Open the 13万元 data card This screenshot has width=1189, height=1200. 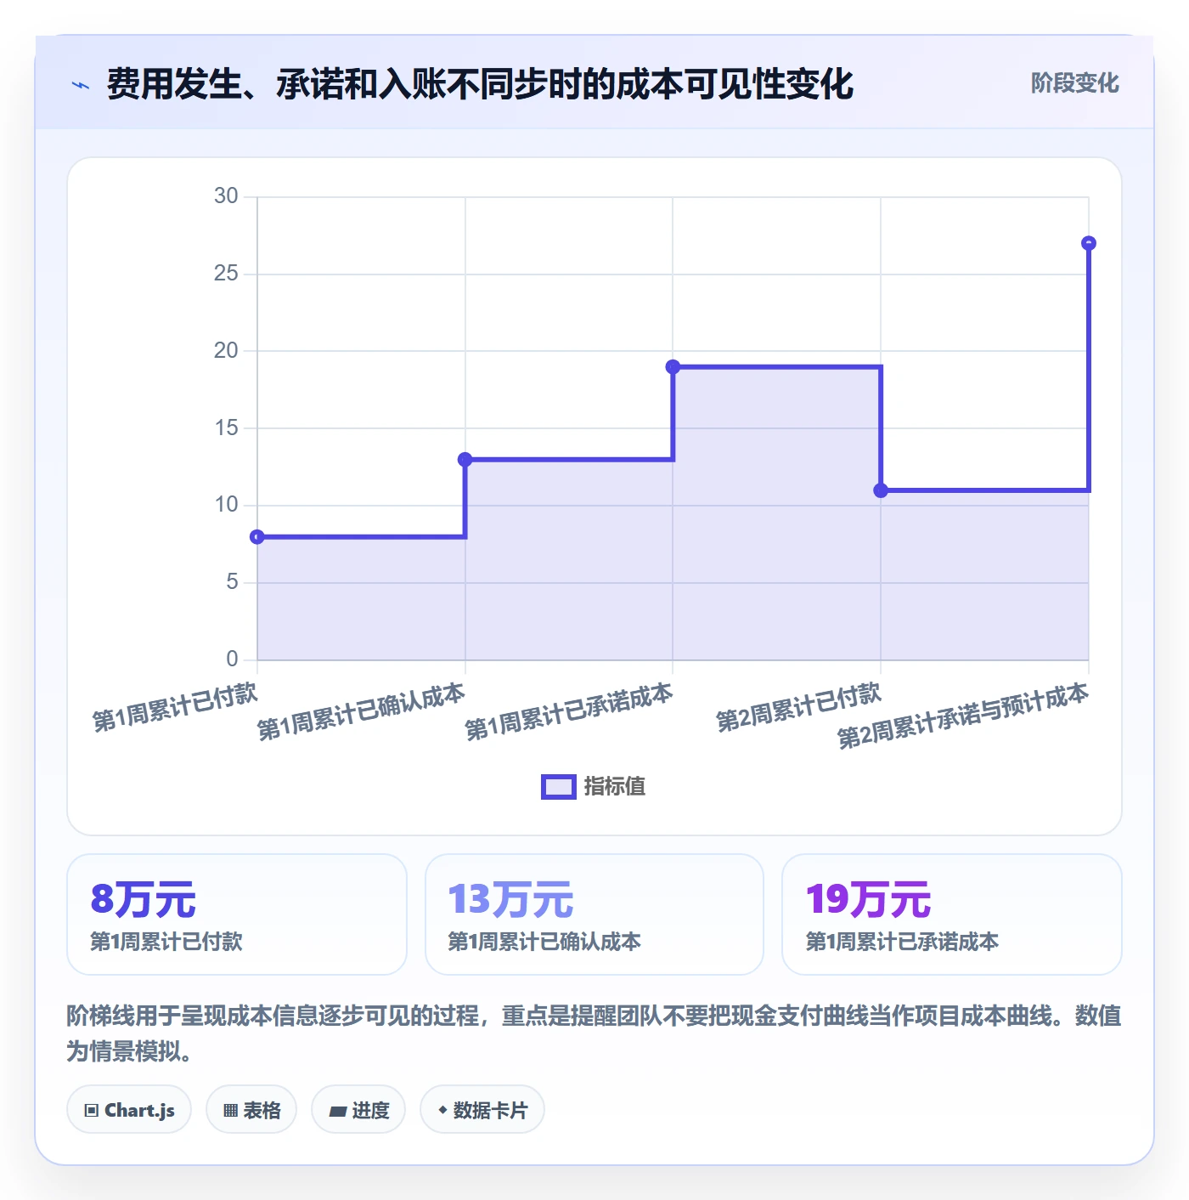tap(594, 914)
